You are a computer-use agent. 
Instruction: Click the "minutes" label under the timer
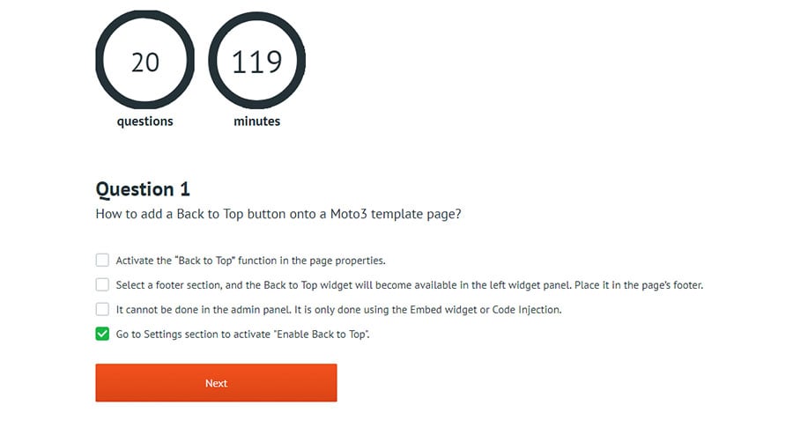coord(256,121)
